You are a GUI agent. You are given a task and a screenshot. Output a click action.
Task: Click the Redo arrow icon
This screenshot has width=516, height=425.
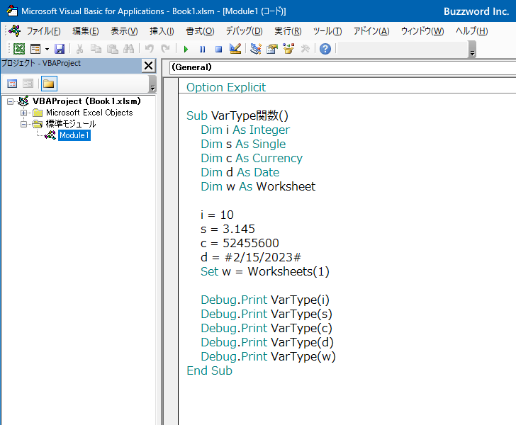click(x=165, y=49)
